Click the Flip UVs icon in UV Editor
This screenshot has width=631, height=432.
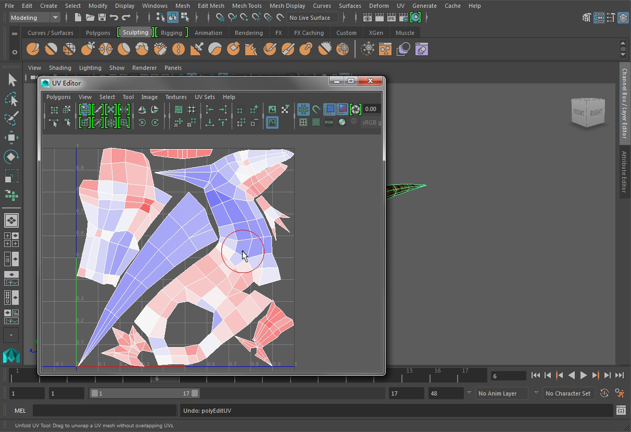[x=142, y=109]
